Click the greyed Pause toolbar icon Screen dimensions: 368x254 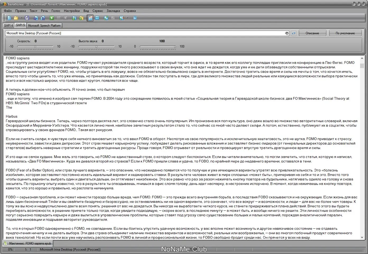click(59, 18)
